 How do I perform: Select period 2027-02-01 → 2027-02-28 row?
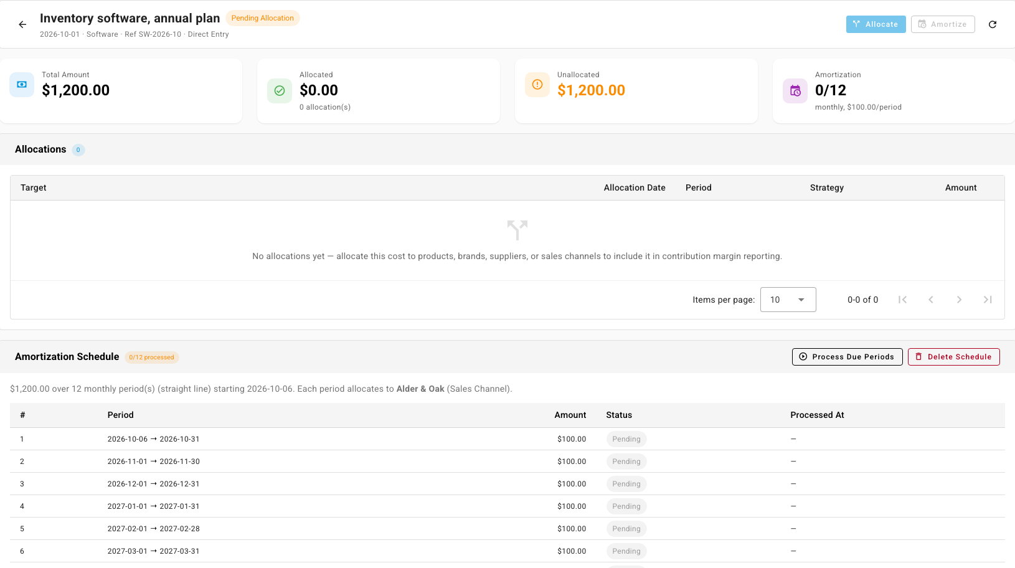pyautogui.click(x=507, y=529)
